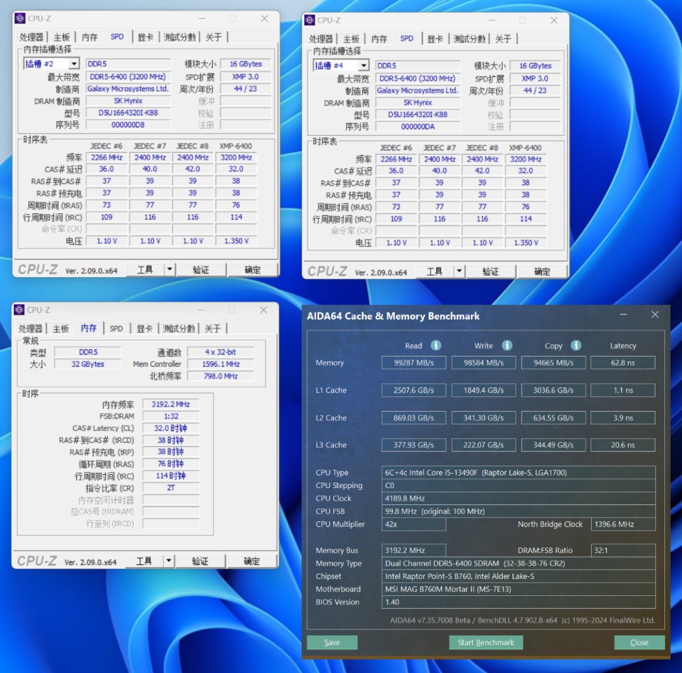Click 验证 button in slot #2 window
This screenshot has width=682, height=673.
(x=201, y=270)
